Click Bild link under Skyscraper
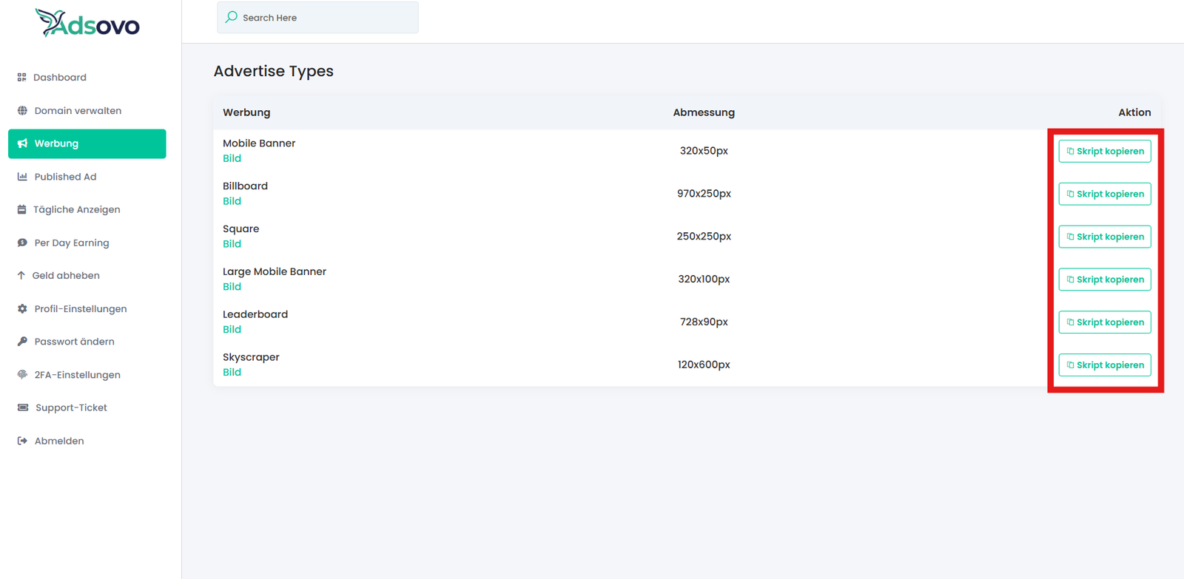Viewport: 1184px width, 579px height. coord(232,372)
